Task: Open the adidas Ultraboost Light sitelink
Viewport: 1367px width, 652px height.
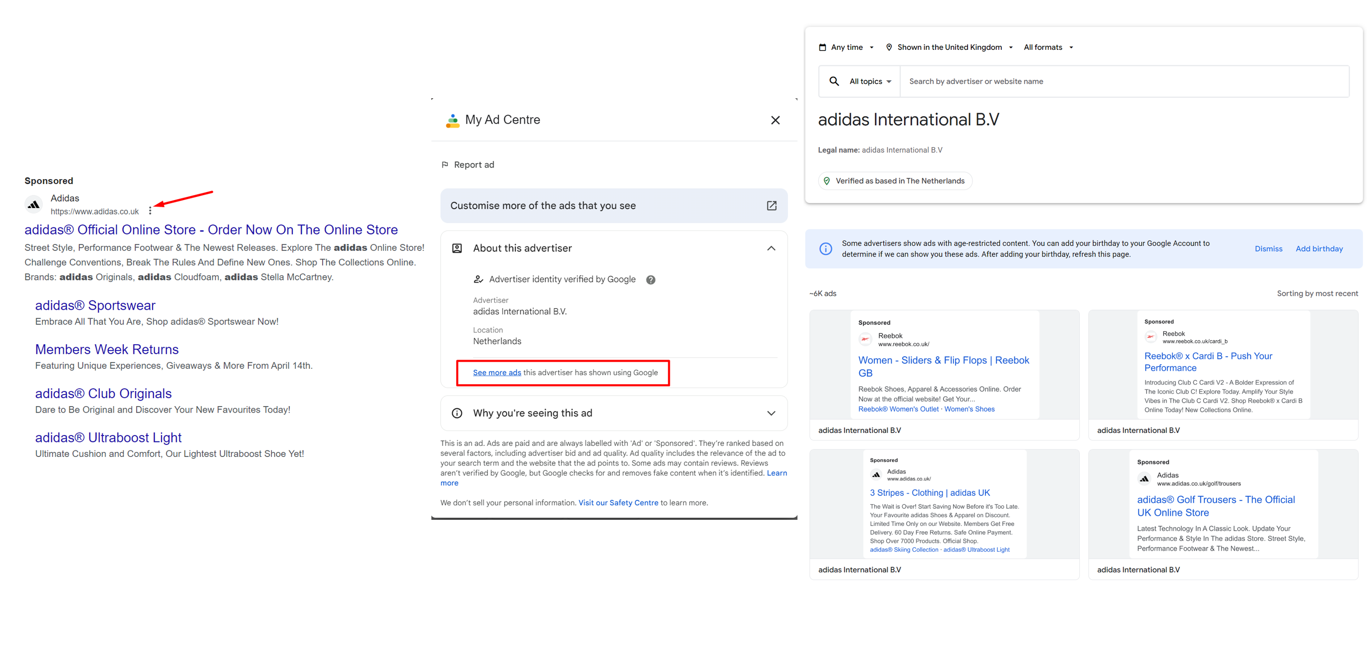Action: [x=108, y=437]
